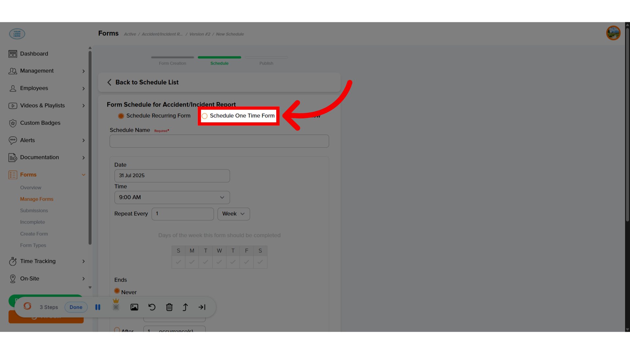Click the On-Site location pin icon
This screenshot has width=630, height=354.
[x=13, y=279]
